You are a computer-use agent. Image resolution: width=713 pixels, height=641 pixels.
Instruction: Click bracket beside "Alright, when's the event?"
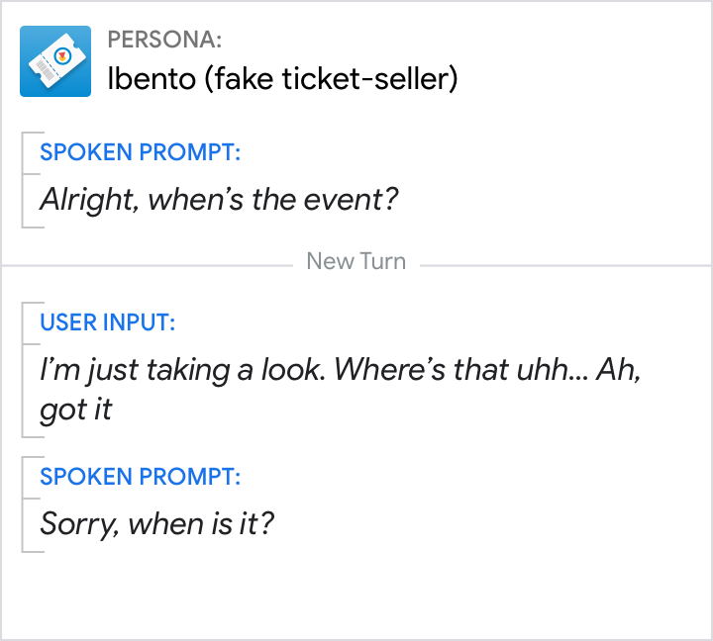click(x=24, y=180)
